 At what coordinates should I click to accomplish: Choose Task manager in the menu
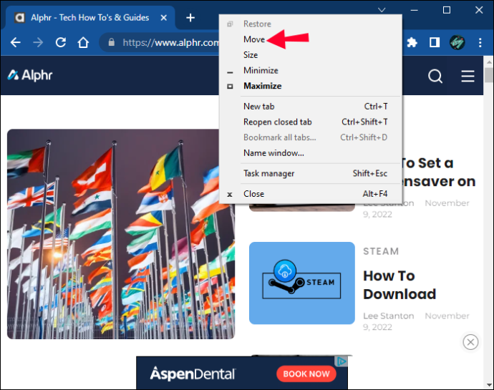tap(268, 173)
